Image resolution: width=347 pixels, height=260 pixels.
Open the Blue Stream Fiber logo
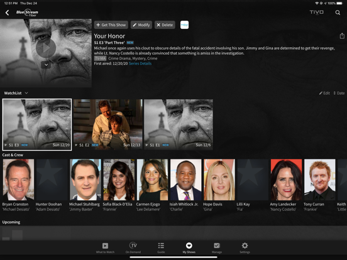(x=27, y=13)
